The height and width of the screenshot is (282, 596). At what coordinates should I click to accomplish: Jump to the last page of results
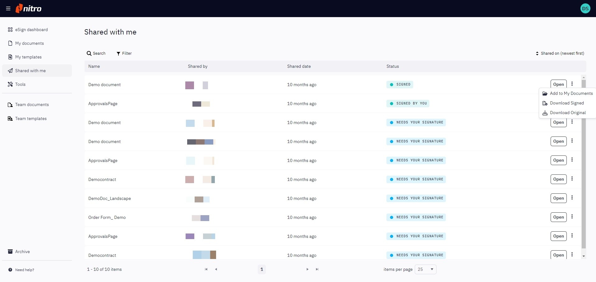[317, 270]
